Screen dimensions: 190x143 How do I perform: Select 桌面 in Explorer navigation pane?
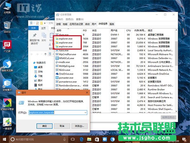[38, 67]
